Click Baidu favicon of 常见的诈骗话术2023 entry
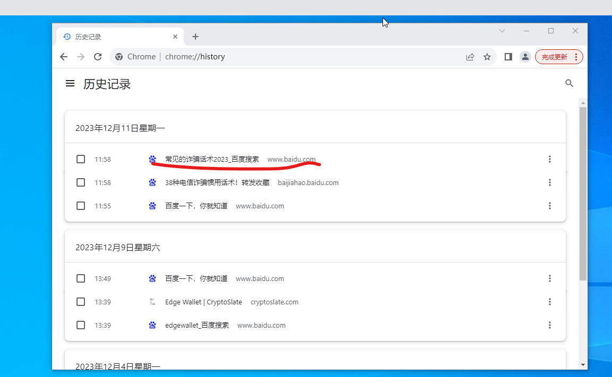The width and height of the screenshot is (612, 377). click(152, 159)
